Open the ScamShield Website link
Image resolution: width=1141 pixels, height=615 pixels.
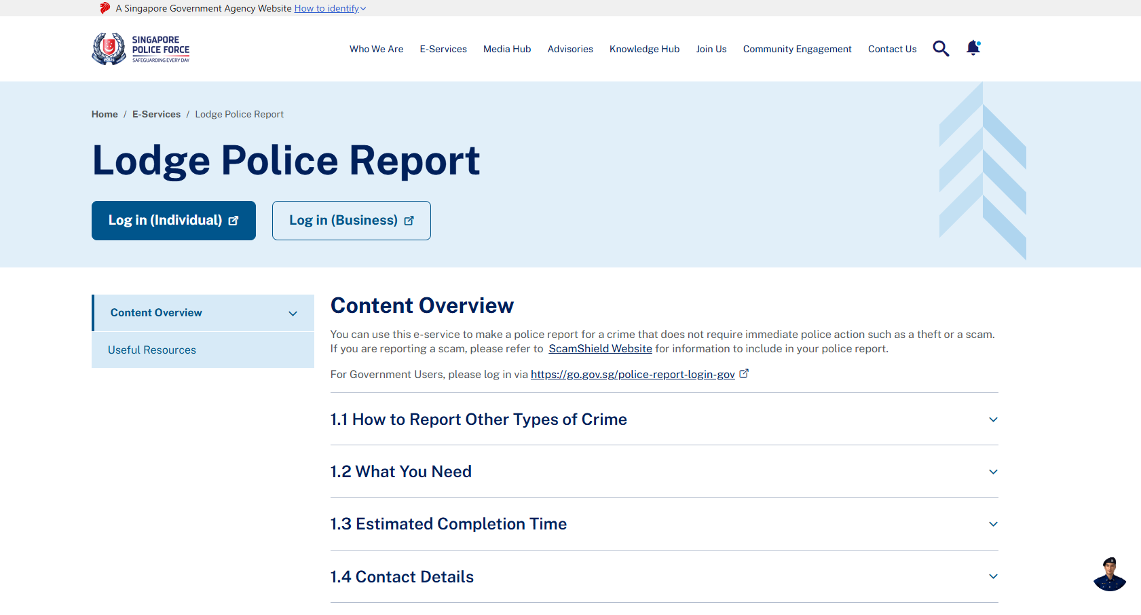tap(599, 348)
